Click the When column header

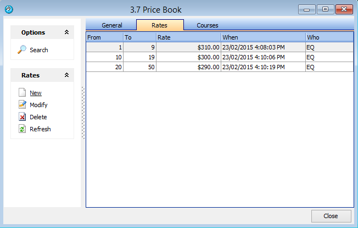(262, 37)
